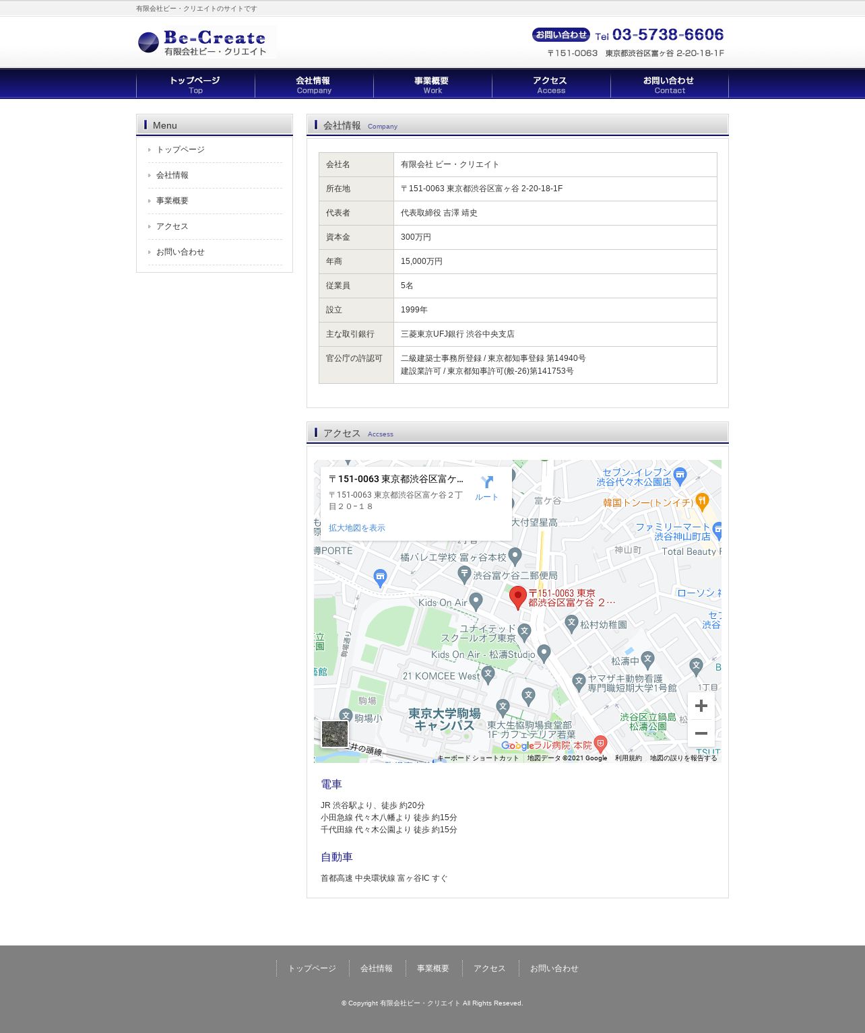Open the map 利用規約 link
This screenshot has width=865, height=1033.
[629, 758]
